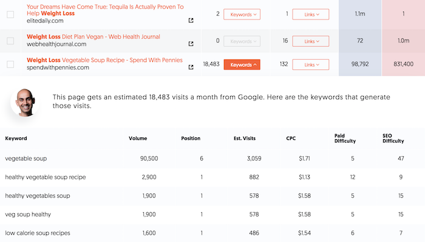This screenshot has width=425, height=242.
Task: Click the 882 estimated visits value
Action: click(254, 177)
